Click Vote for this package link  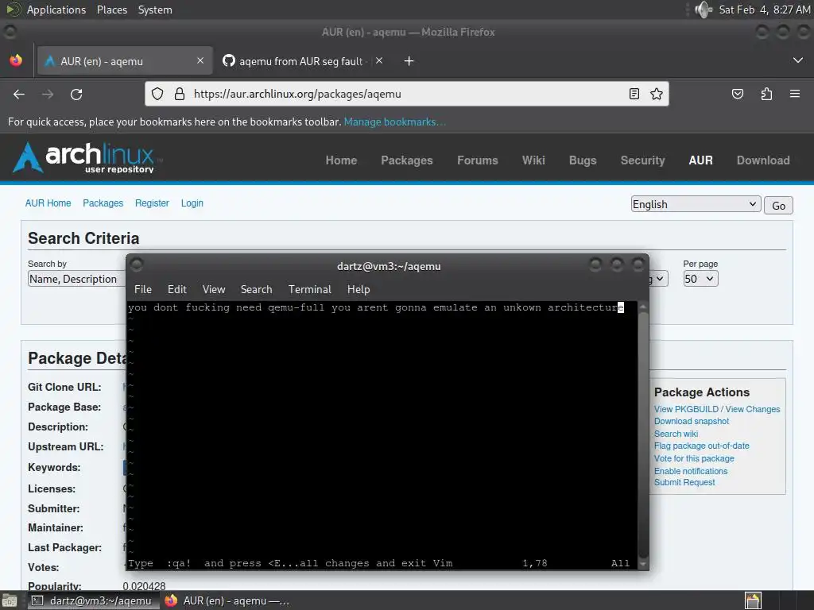click(694, 458)
